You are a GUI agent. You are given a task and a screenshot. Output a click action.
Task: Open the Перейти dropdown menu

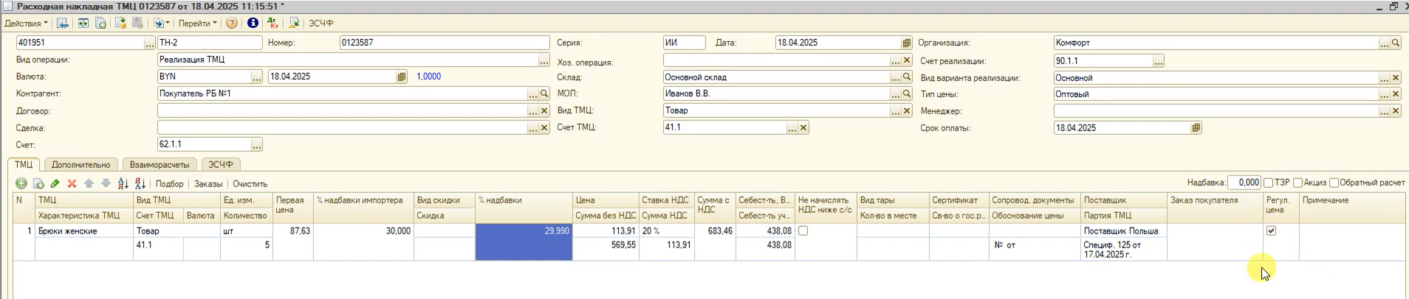click(x=197, y=23)
